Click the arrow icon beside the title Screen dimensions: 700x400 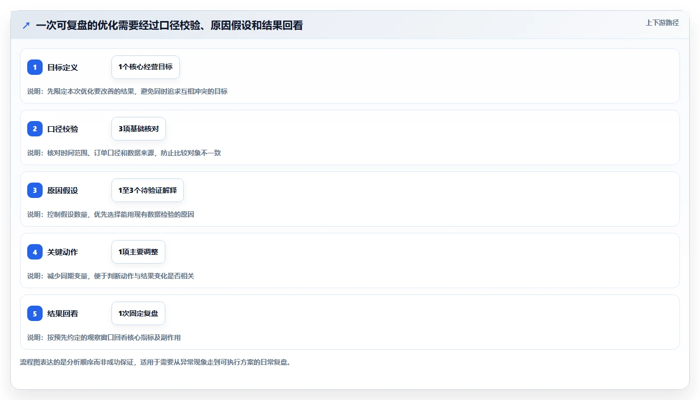26,25
